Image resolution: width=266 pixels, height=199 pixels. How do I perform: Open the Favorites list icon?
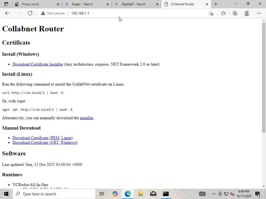tap(223, 13)
